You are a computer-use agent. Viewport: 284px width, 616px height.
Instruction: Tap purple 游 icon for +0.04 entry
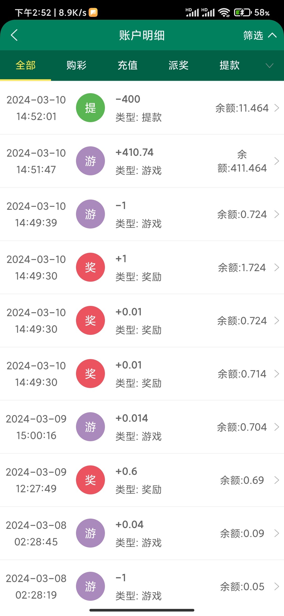tap(90, 533)
